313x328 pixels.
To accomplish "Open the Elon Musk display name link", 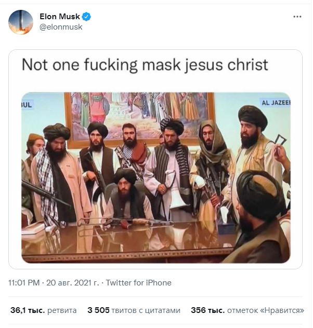I will pyautogui.click(x=60, y=17).
